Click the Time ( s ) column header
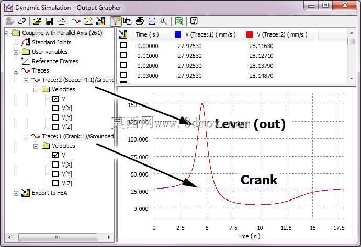The width and height of the screenshot is (361, 247). pos(147,34)
